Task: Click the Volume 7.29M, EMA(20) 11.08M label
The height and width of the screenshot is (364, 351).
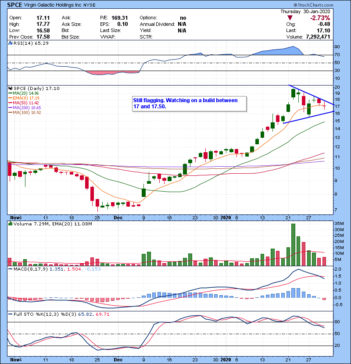Action: 53,224
